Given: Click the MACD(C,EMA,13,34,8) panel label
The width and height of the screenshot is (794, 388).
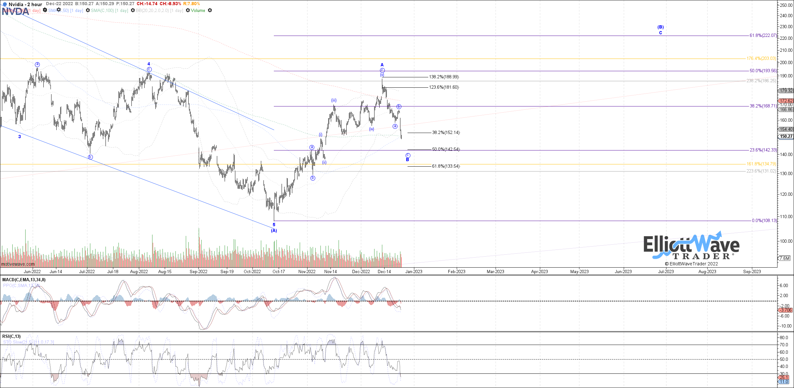Looking at the screenshot, I should (x=24, y=280).
